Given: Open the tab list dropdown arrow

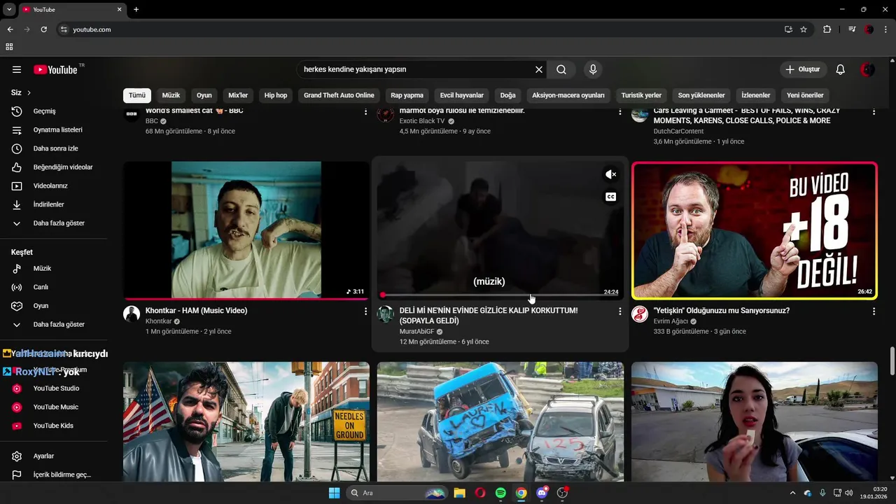Looking at the screenshot, I should [9, 9].
